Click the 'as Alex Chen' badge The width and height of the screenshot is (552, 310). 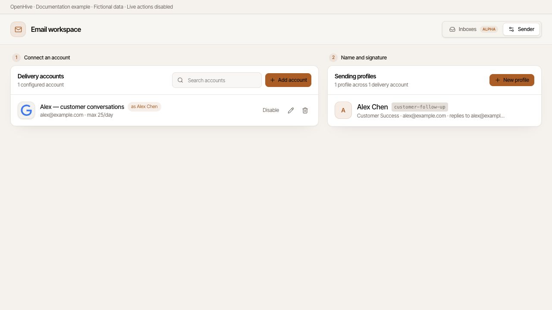coord(144,107)
